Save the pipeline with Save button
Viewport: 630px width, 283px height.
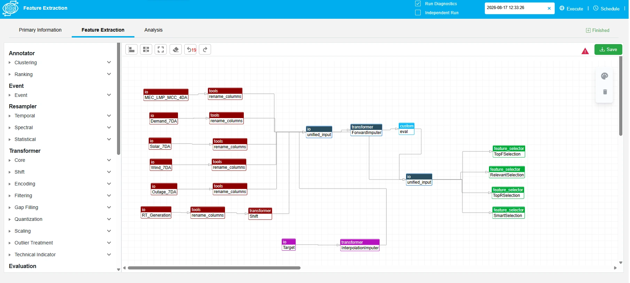(x=608, y=49)
